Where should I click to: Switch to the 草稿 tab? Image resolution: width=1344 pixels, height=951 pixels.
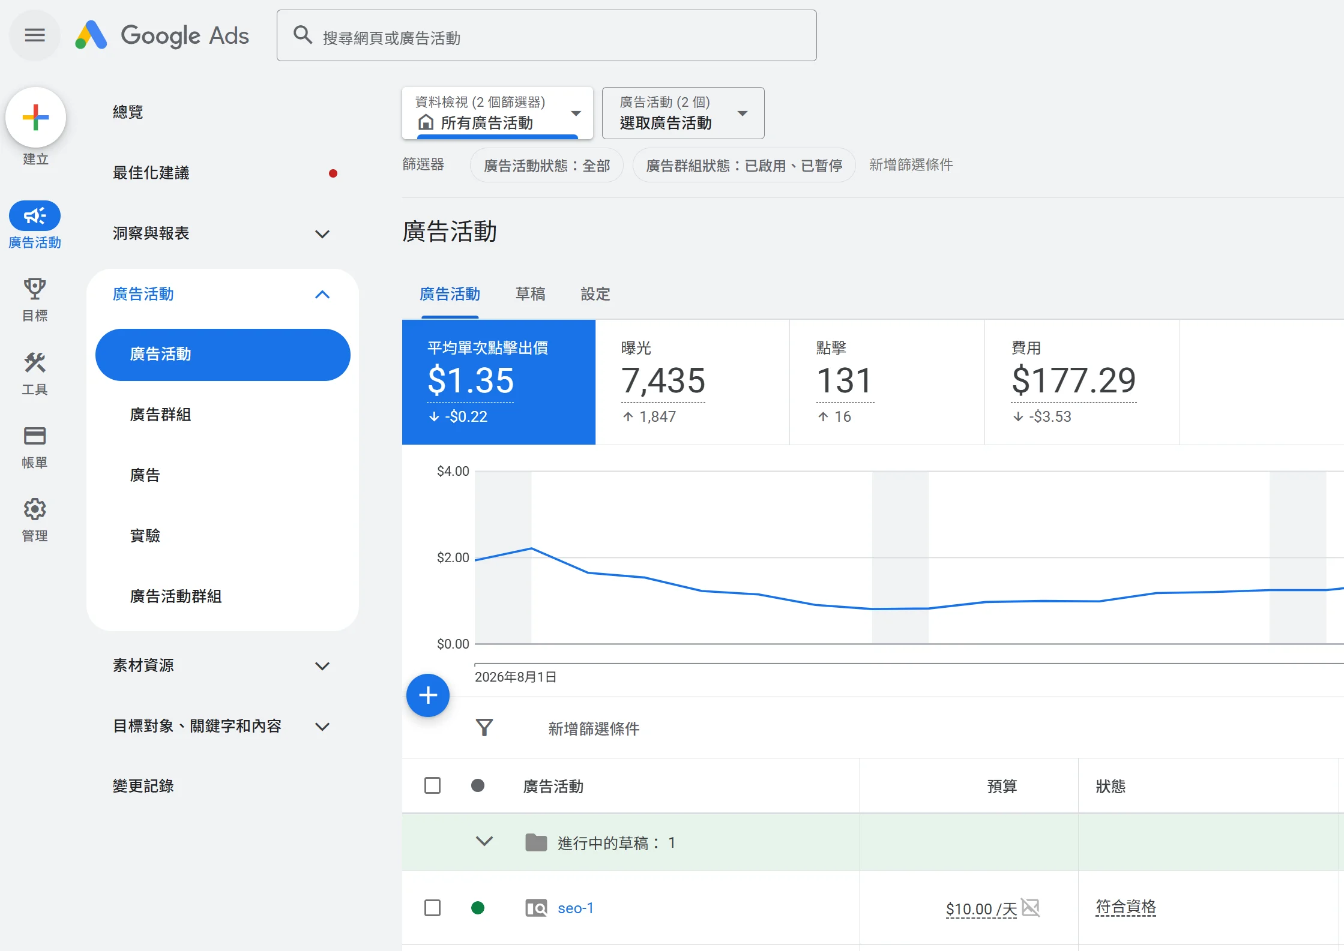[531, 294]
